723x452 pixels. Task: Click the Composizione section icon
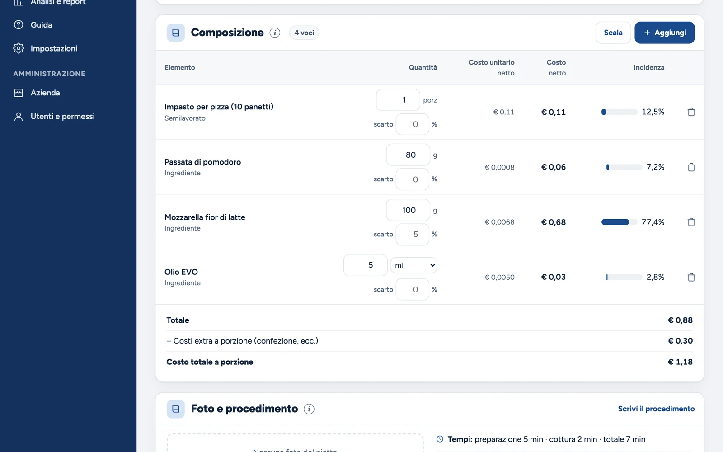pyautogui.click(x=176, y=33)
